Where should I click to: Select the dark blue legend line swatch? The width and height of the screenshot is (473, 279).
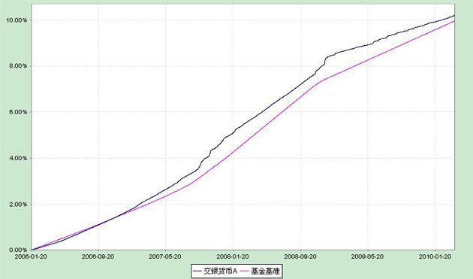pos(197,271)
